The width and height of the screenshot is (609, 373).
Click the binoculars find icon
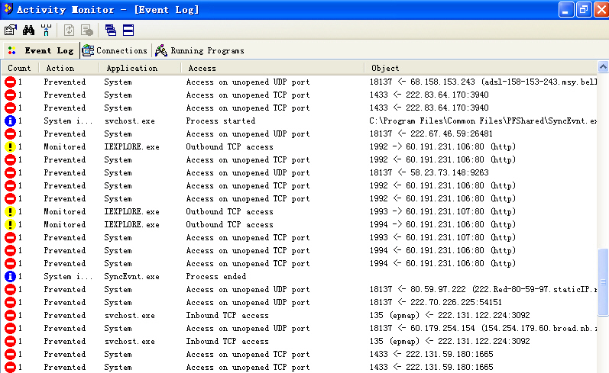(28, 31)
